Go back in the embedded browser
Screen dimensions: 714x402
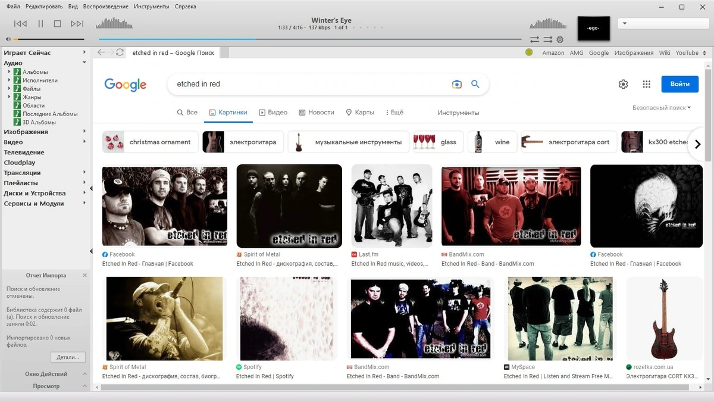pyautogui.click(x=101, y=52)
